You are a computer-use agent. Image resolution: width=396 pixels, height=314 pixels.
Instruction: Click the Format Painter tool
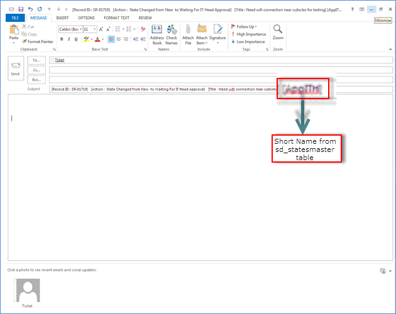pos(40,41)
